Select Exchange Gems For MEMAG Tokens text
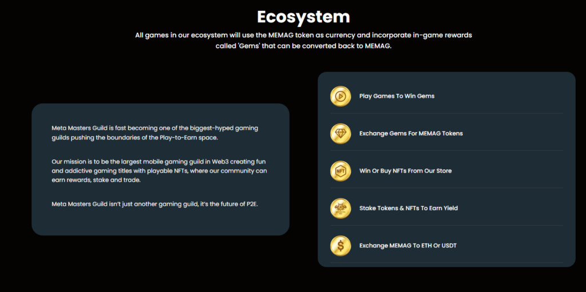 pyautogui.click(x=411, y=133)
